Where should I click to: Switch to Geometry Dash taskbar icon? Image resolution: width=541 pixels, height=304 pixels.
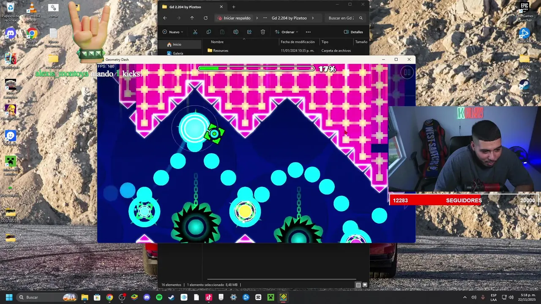(283, 297)
